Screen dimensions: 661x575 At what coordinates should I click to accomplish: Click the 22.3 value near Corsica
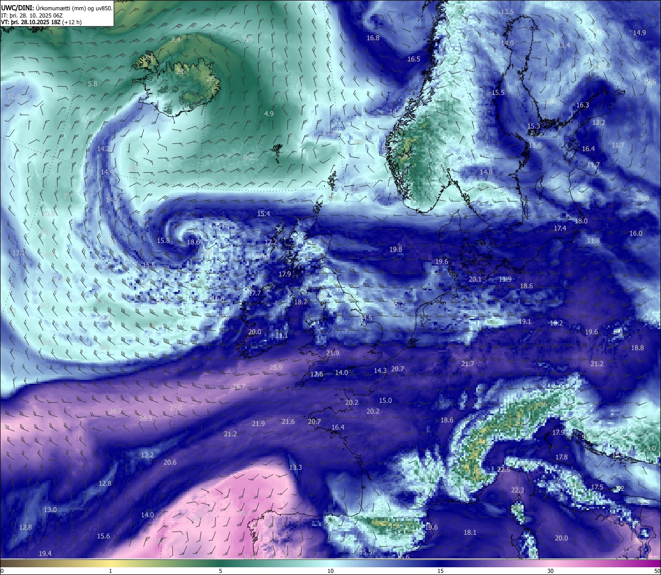pyautogui.click(x=517, y=490)
